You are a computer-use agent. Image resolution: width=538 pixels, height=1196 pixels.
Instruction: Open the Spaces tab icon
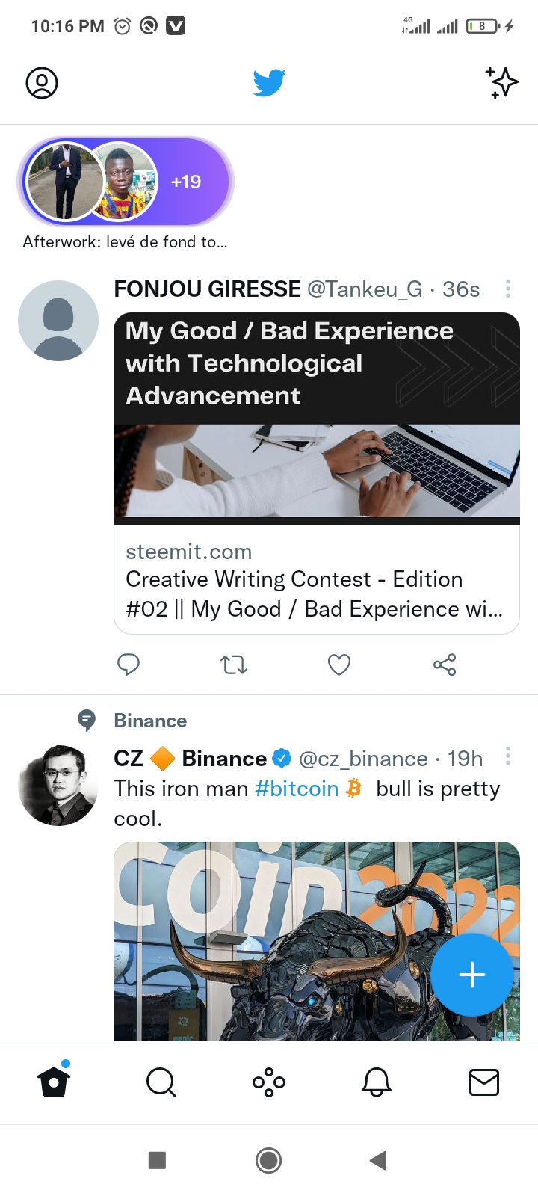269,1082
